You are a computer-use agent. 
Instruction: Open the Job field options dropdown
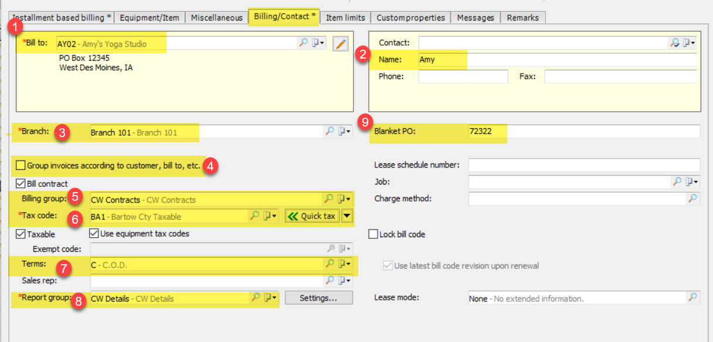692,182
